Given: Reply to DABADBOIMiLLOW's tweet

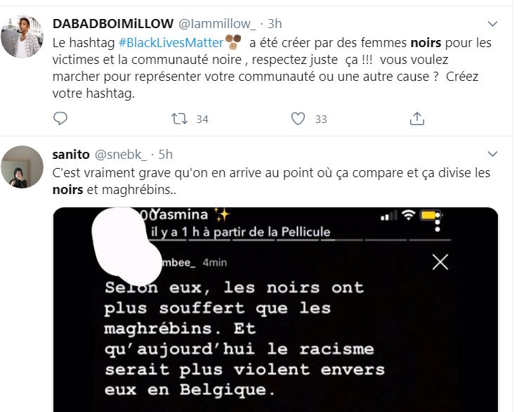Looking at the screenshot, I should pos(60,118).
